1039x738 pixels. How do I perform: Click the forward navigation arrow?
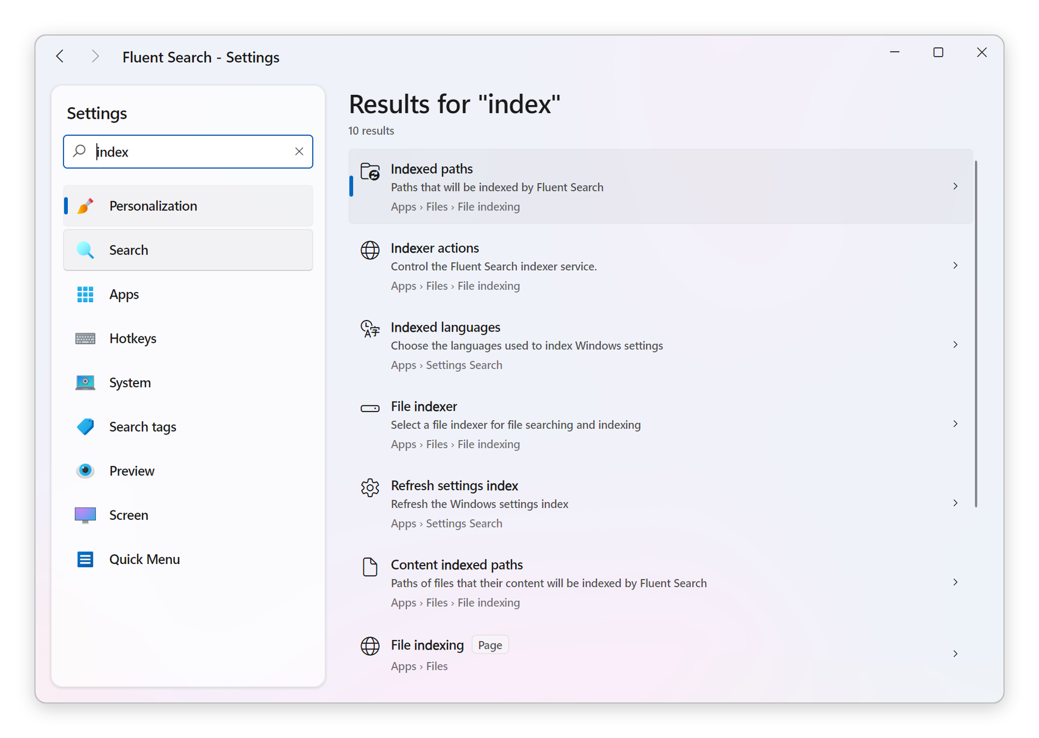95,56
